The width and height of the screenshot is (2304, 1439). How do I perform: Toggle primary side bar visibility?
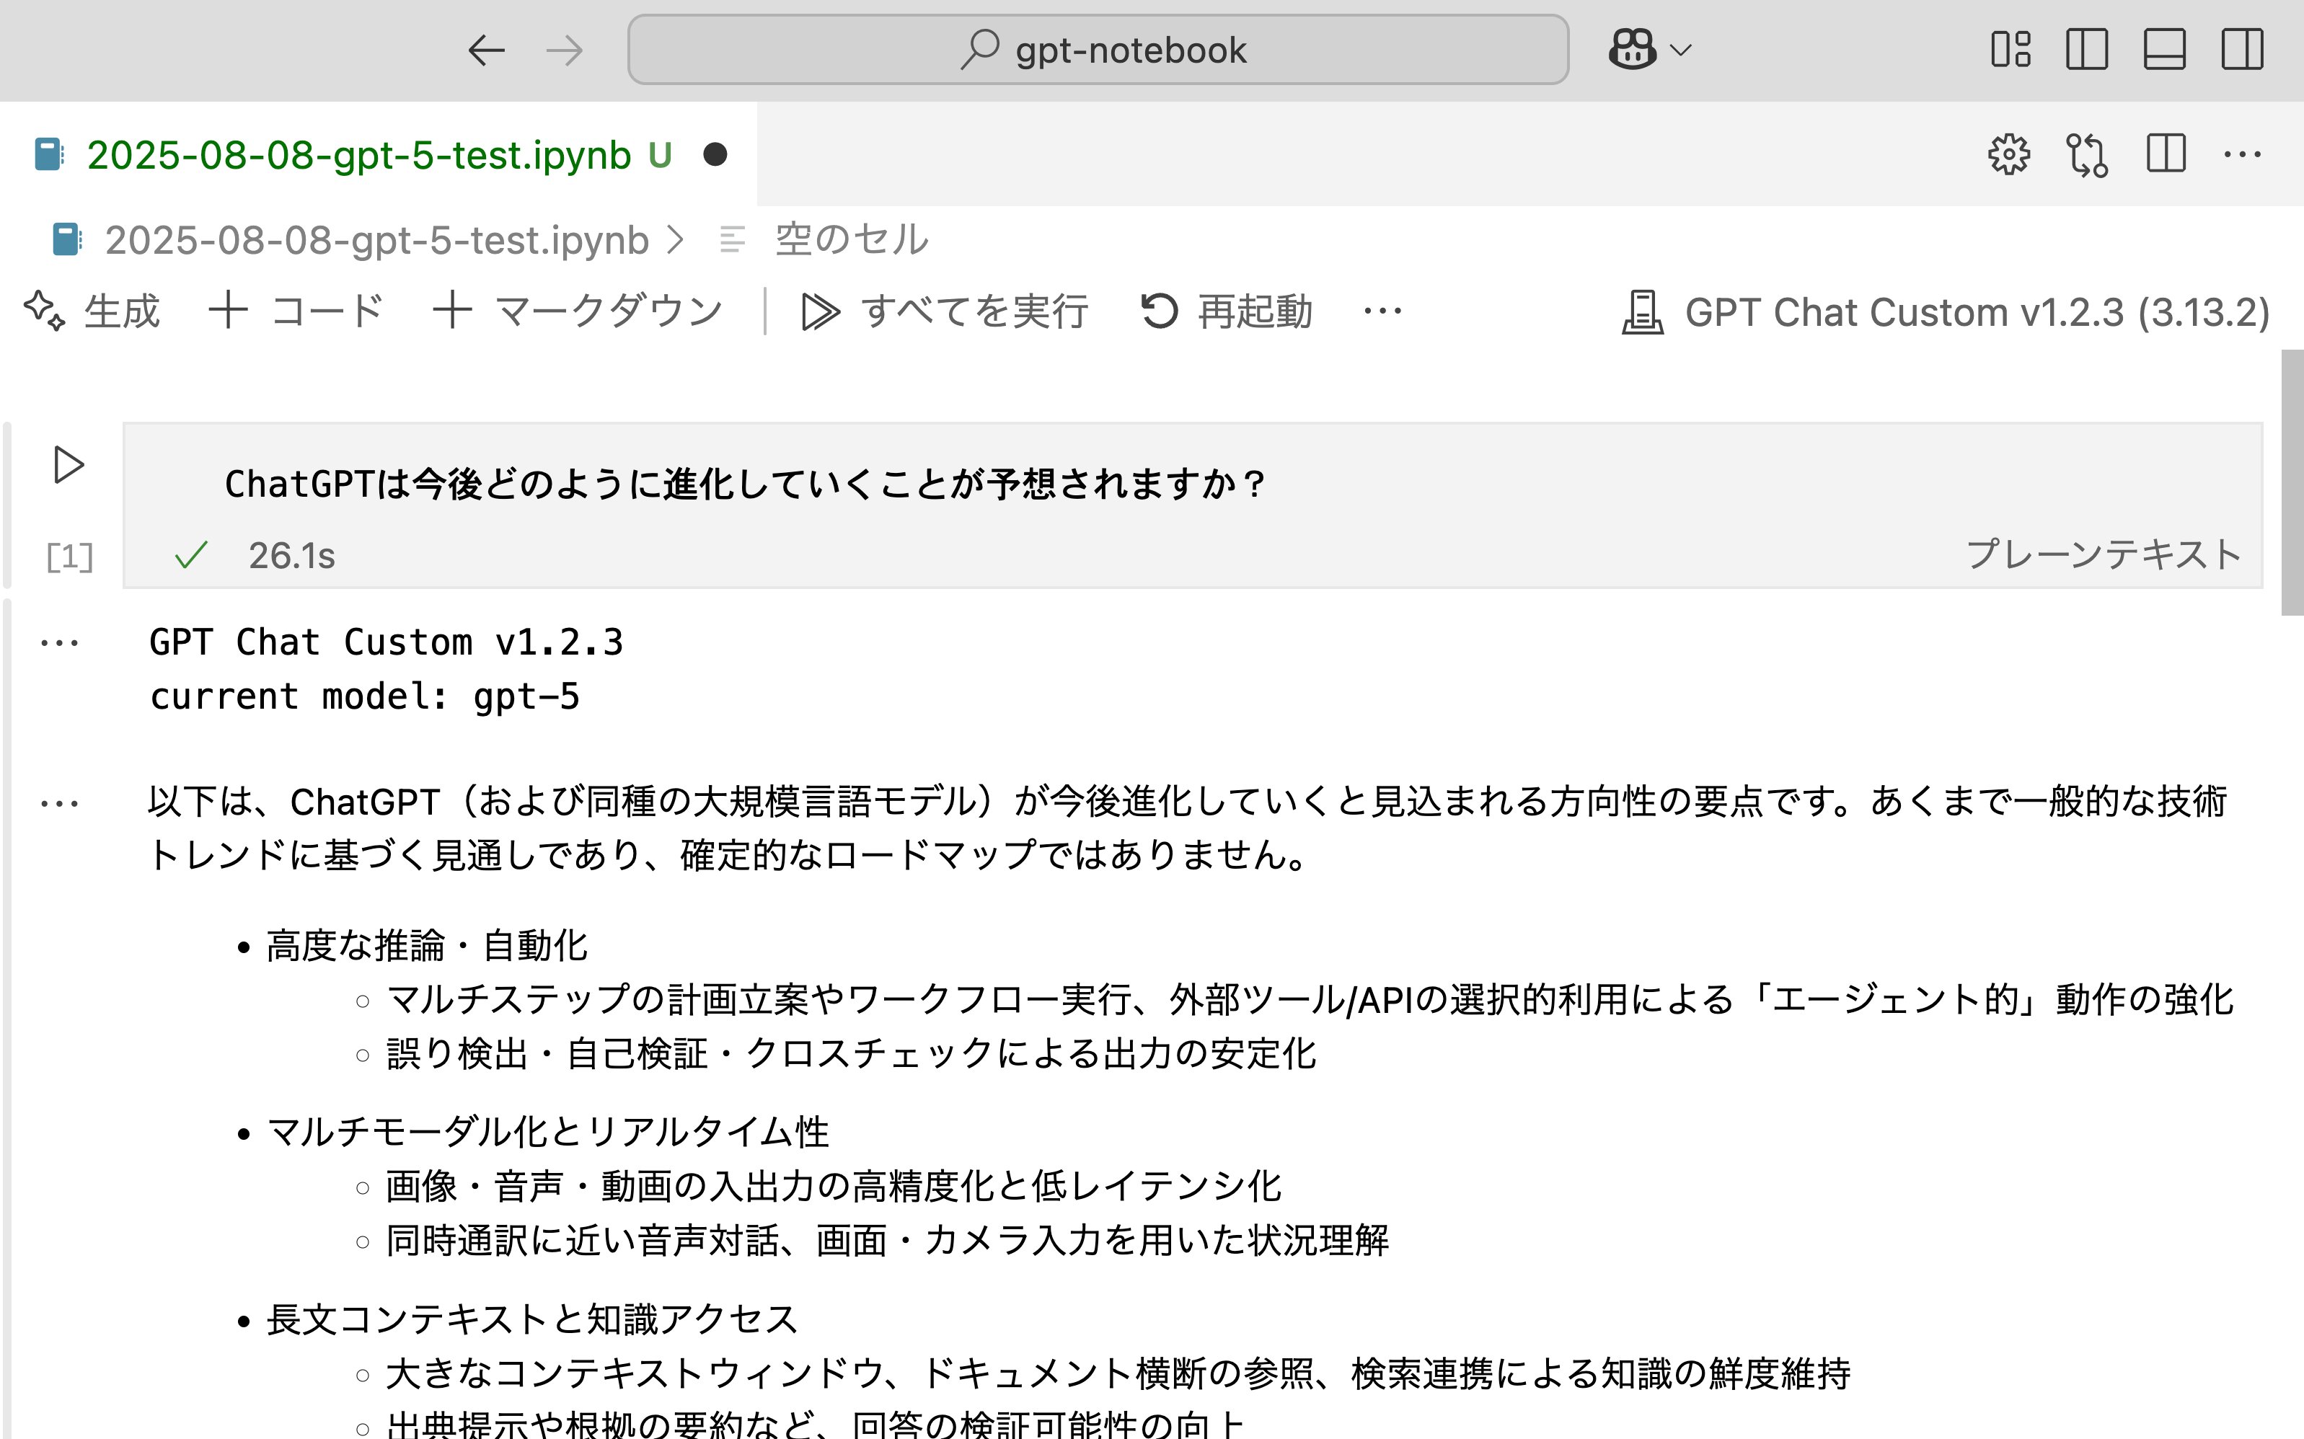2087,50
